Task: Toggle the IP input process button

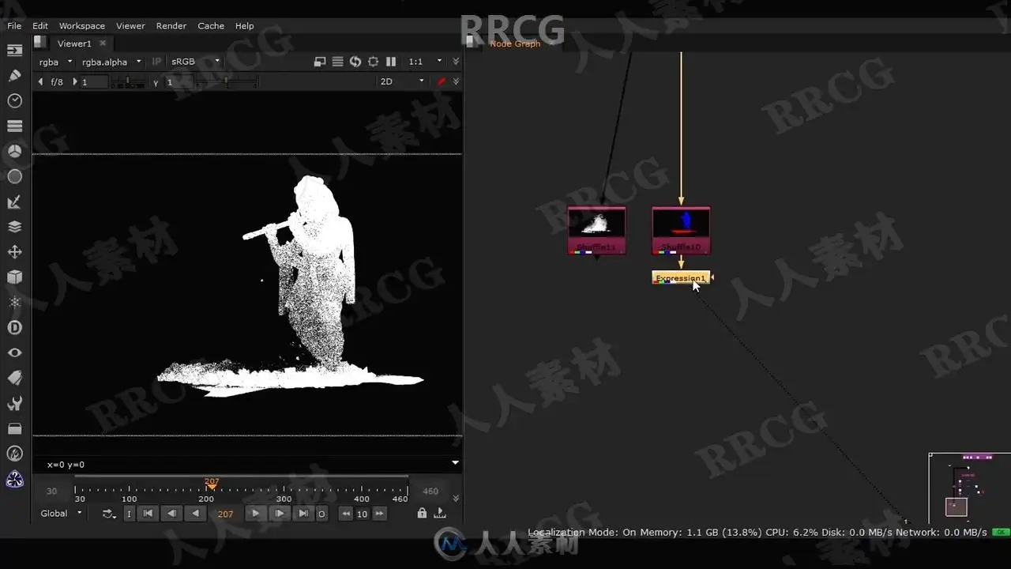Action: coord(156,62)
